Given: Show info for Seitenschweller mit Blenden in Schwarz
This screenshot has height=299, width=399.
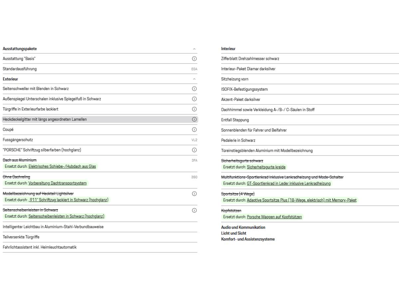Looking at the screenshot, I should (x=195, y=89).
